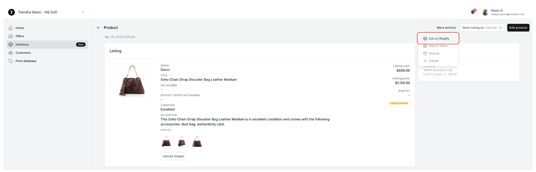Open the notifications bell icon
The image size is (536, 172).
[473, 12]
